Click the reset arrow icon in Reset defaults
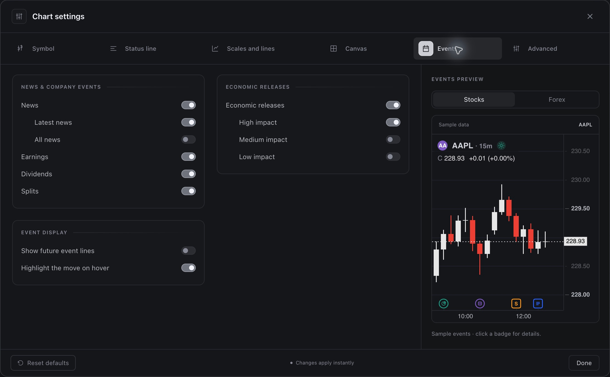Image resolution: width=610 pixels, height=377 pixels. pyautogui.click(x=21, y=363)
